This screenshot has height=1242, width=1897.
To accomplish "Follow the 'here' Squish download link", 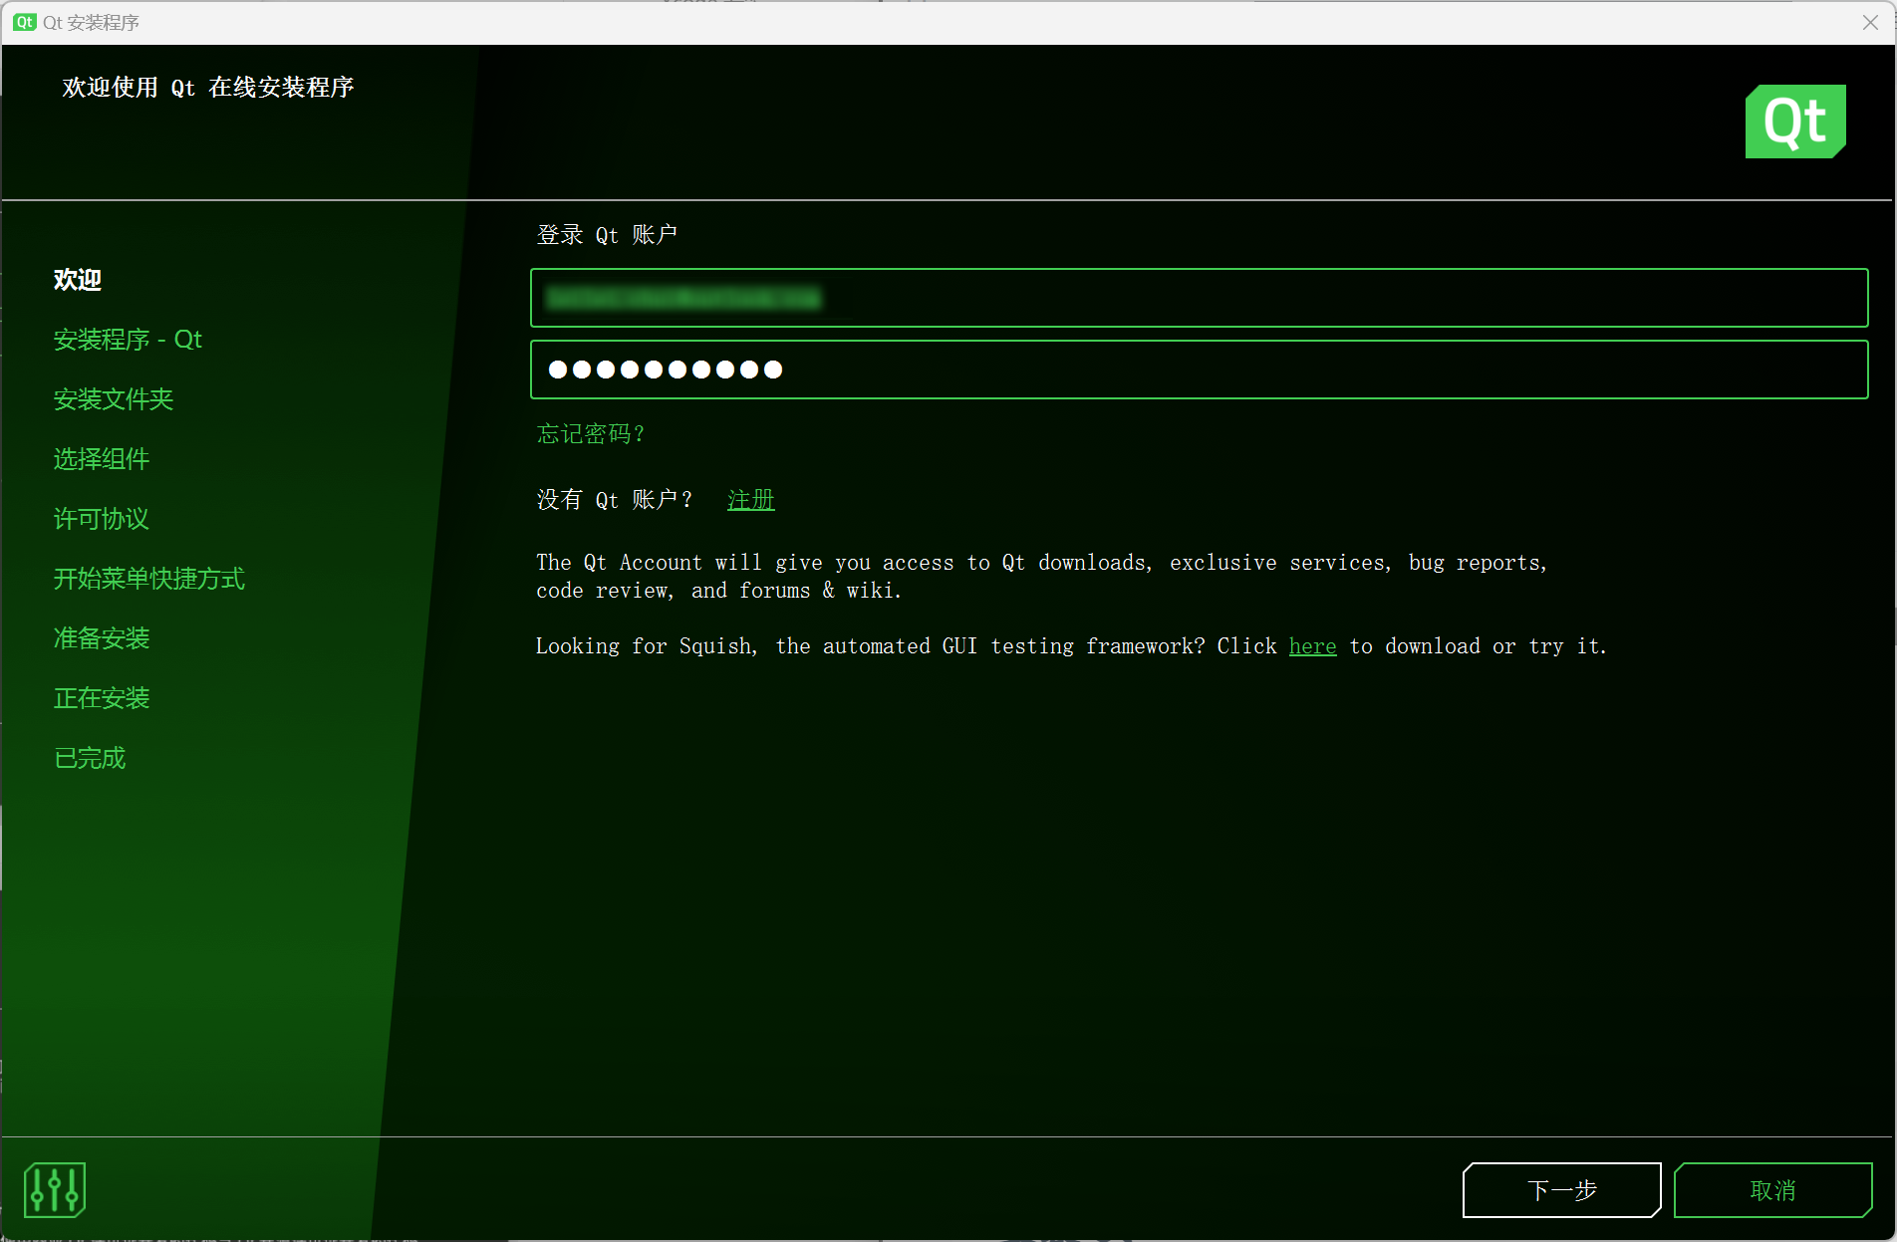I will click(1312, 646).
